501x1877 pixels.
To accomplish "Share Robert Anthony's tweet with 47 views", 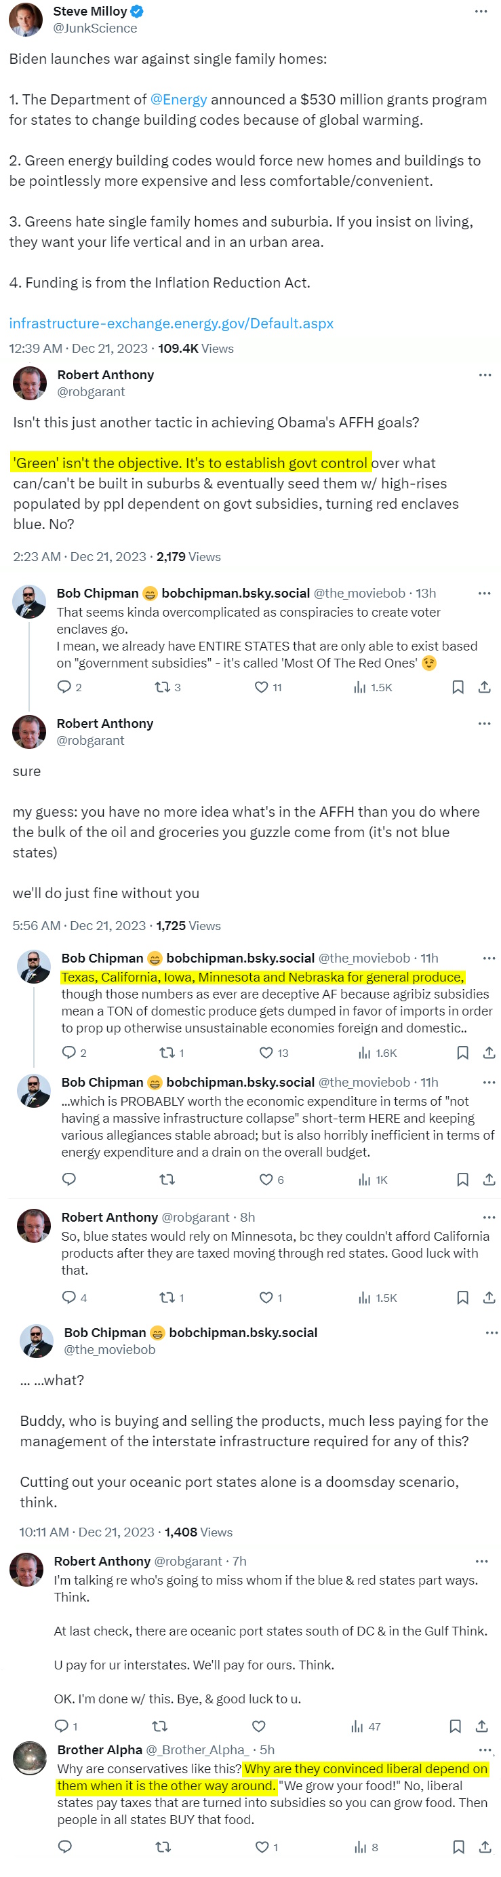I will coord(482,1726).
